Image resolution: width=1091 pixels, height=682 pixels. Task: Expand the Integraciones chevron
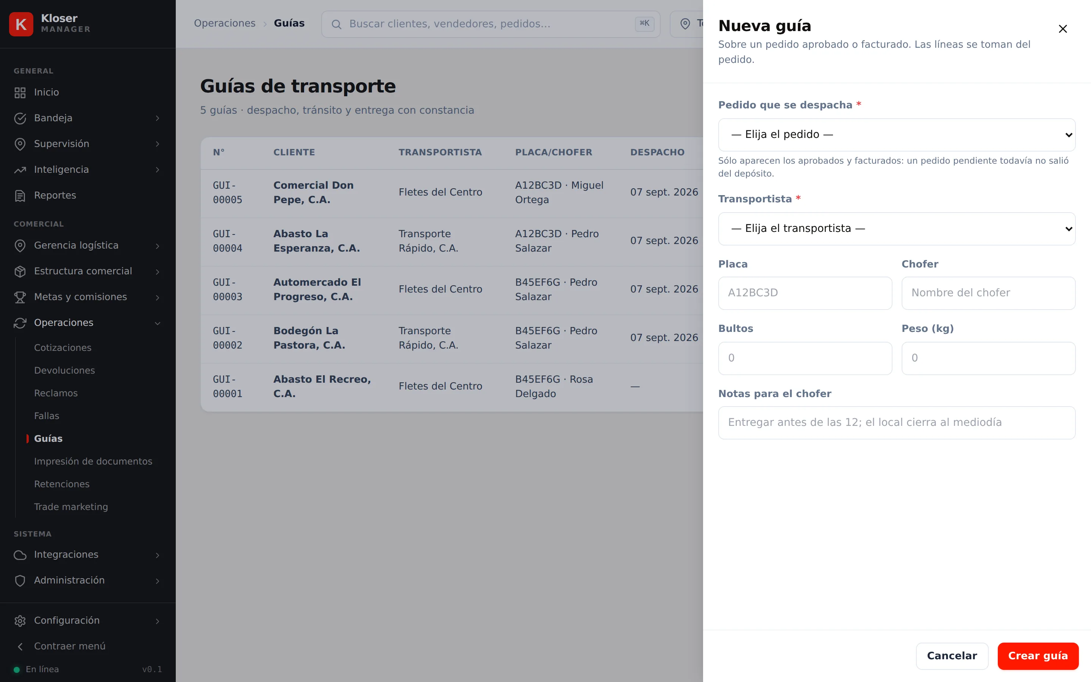[x=157, y=555]
